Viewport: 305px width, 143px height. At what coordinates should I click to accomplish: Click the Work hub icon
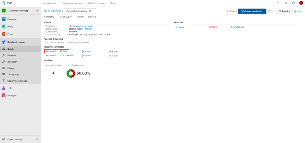tap(4, 27)
